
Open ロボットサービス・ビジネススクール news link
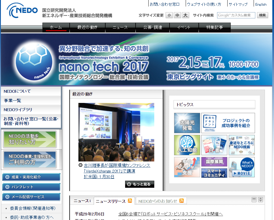coord(170,214)
